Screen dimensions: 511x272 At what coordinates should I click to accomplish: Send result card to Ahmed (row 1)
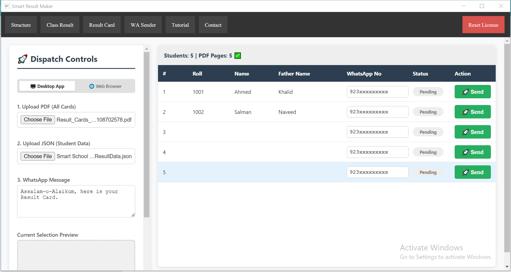point(472,92)
